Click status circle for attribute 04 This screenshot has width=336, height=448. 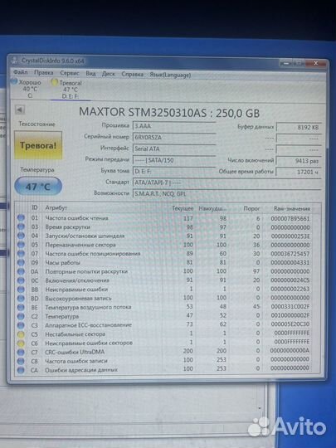pyautogui.click(x=21, y=236)
